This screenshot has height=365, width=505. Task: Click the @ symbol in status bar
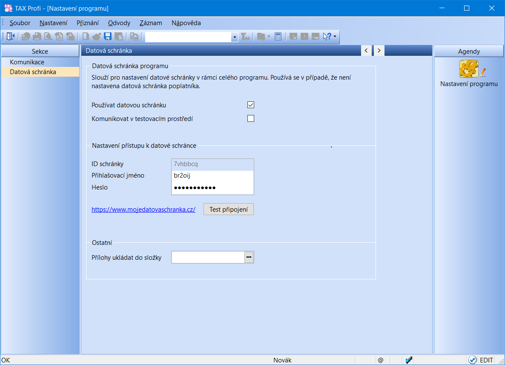(380, 360)
